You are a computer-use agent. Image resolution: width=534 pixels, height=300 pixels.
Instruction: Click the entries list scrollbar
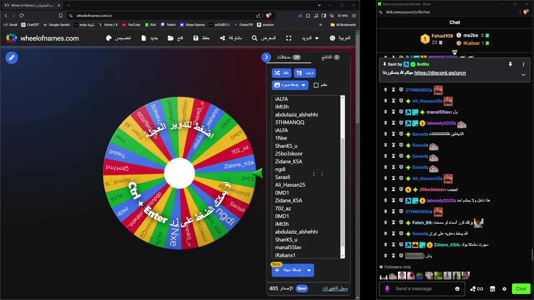(x=343, y=192)
